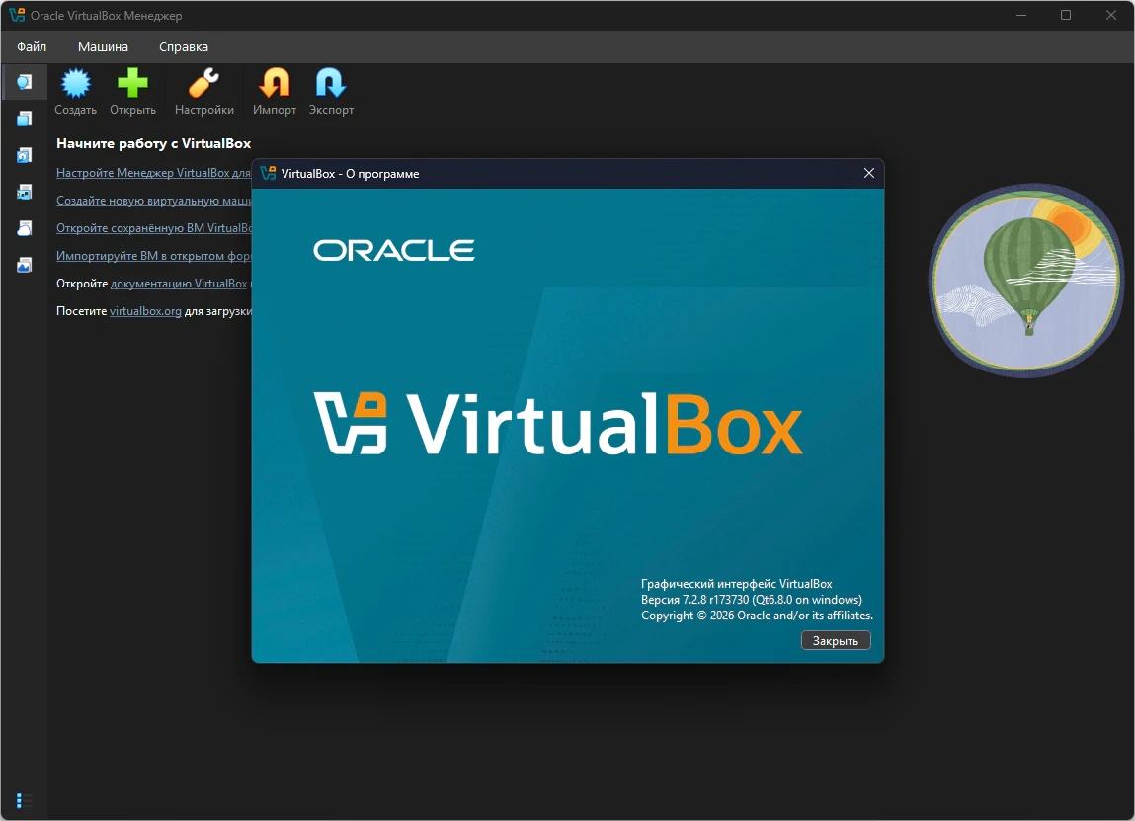
Task: Open Настройки with the wrench icon
Action: point(204,91)
